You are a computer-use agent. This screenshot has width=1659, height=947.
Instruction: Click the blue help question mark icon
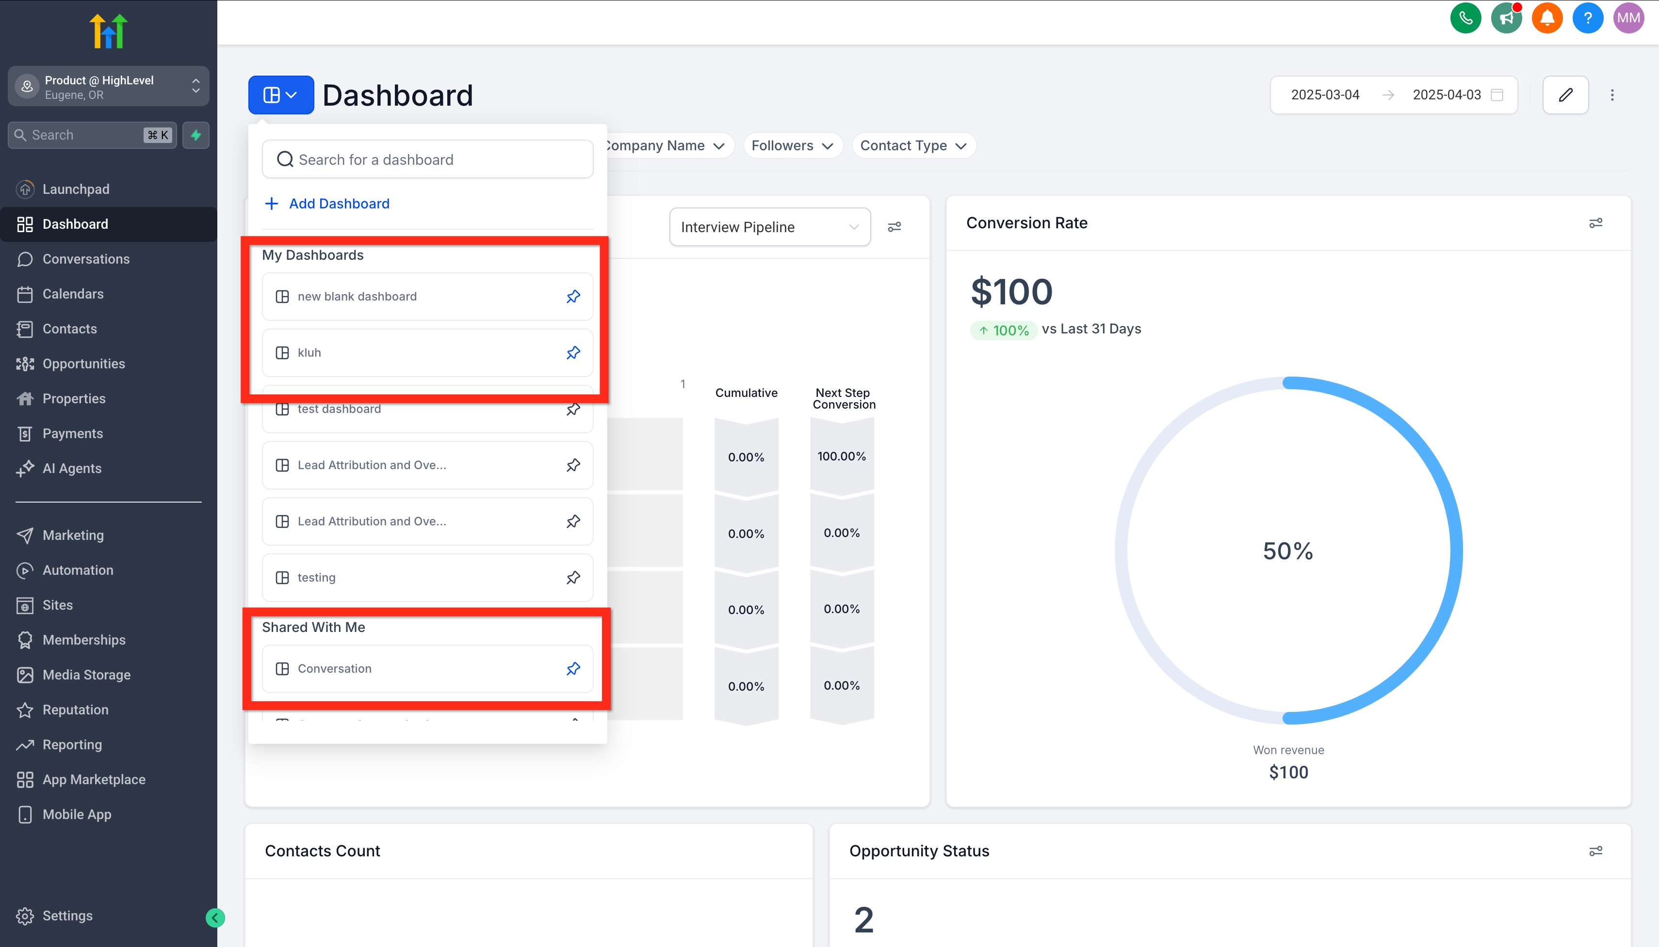1587,18
